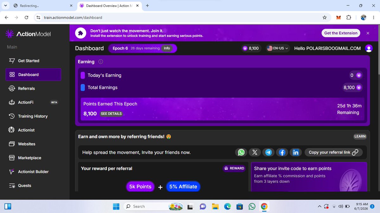Open the MetaMask fox extension
Viewport: 380px width, 213px height.
click(x=339, y=18)
